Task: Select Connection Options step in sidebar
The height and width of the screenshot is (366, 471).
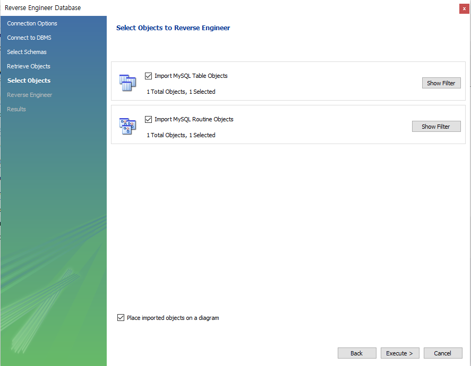Action: pyautogui.click(x=32, y=23)
